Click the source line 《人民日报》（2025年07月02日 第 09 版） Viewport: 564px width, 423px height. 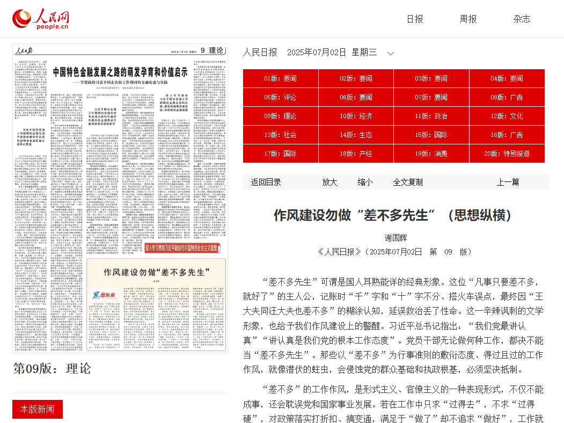pos(394,252)
